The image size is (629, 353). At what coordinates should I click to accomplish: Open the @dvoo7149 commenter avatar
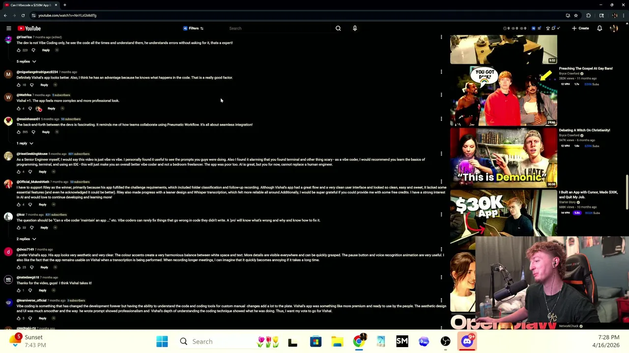click(8, 252)
